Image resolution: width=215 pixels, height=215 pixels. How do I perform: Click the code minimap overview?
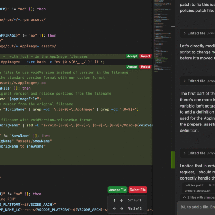tap(162, 35)
